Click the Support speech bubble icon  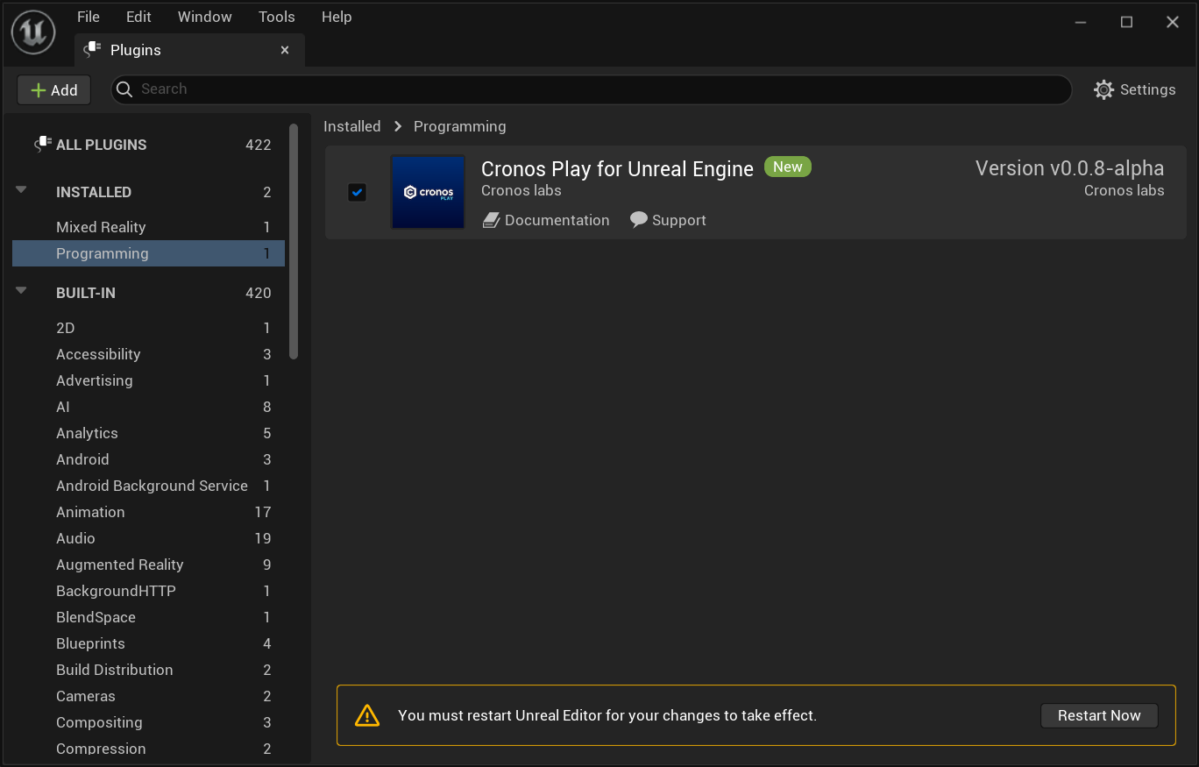coord(639,221)
